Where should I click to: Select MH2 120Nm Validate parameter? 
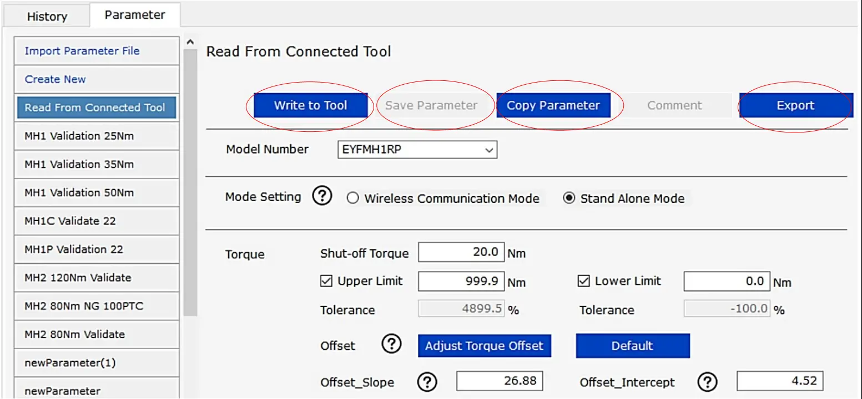(x=78, y=278)
